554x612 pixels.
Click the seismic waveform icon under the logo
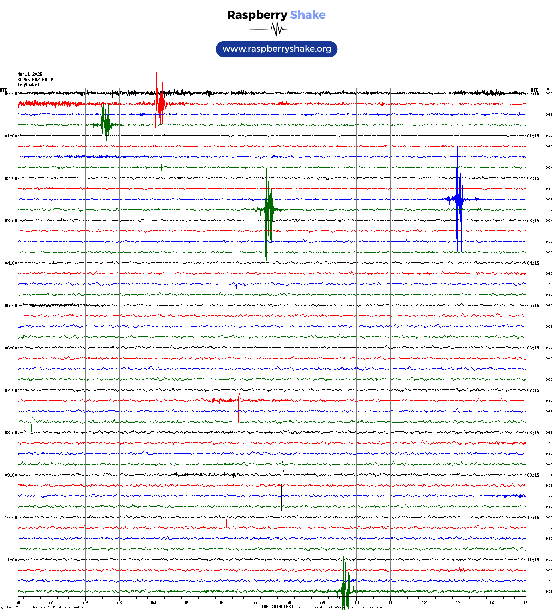[276, 29]
